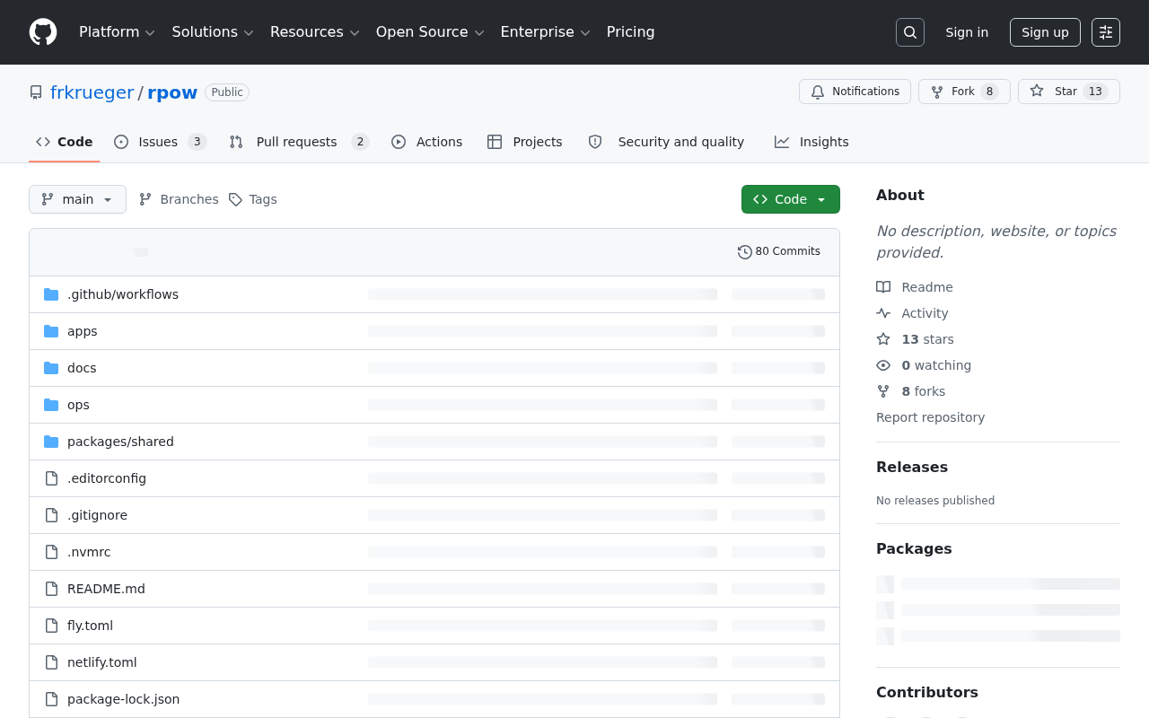Open the frkrueger owner profile link
This screenshot has height=718, width=1149.
92,92
